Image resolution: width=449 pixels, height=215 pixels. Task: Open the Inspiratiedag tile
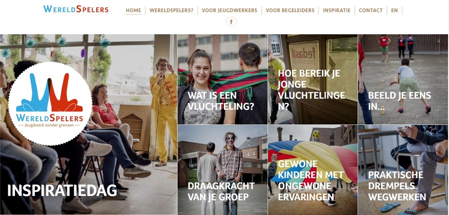point(88,125)
